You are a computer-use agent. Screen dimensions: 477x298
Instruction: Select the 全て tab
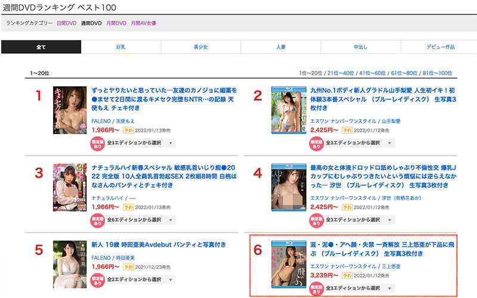point(41,46)
